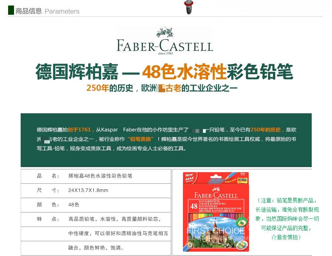Click the green 注意 shipping notice text
The image size is (332, 256).
pos(287,219)
